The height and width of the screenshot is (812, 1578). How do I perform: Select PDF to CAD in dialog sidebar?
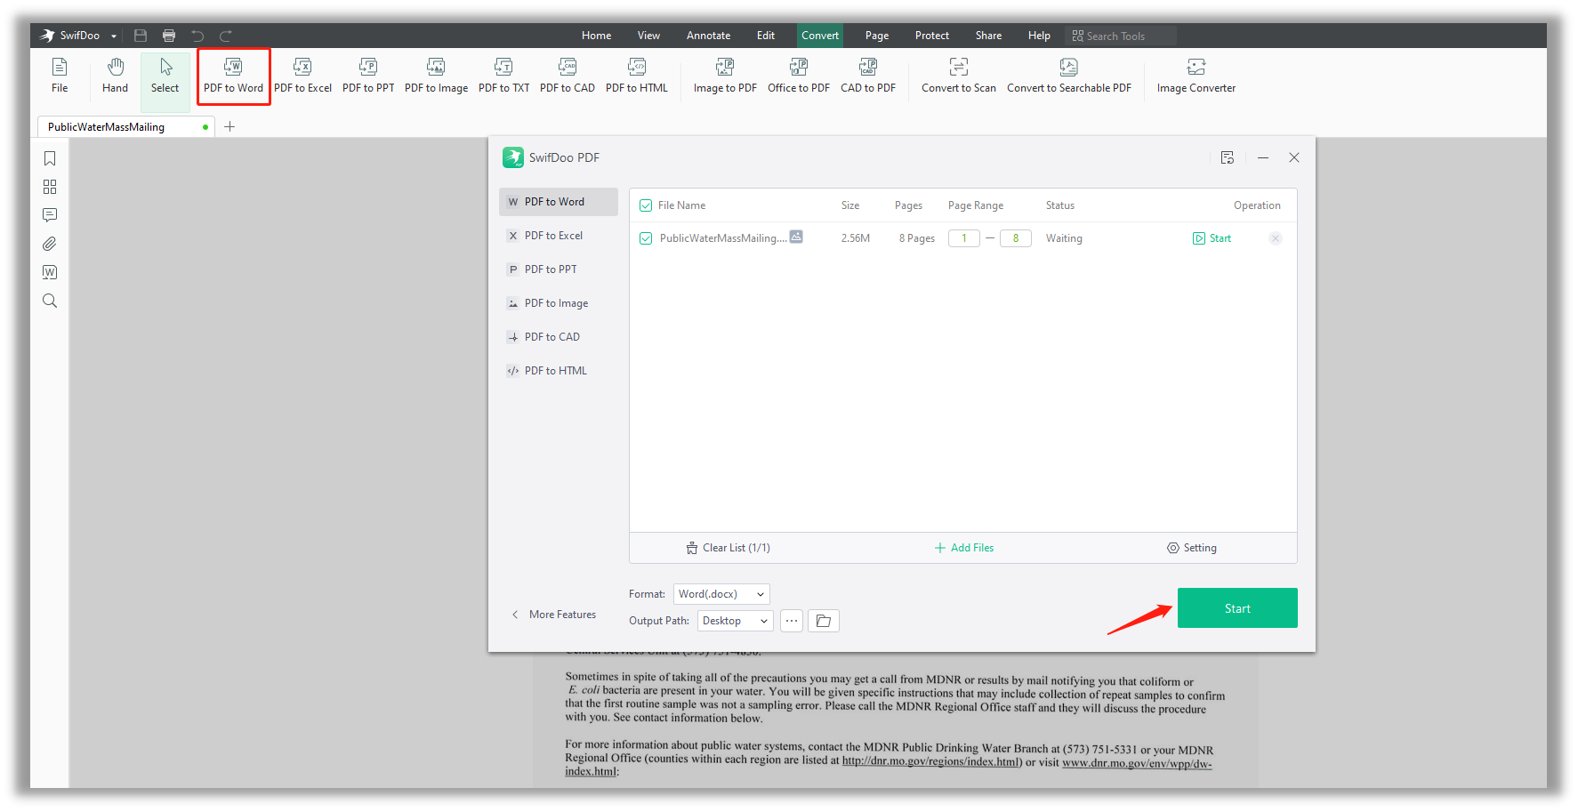[x=559, y=337]
